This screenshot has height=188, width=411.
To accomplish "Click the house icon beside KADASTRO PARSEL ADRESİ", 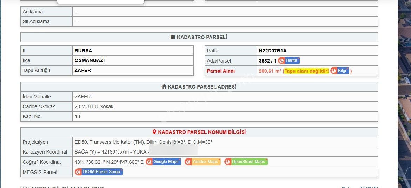I will click(x=164, y=87).
